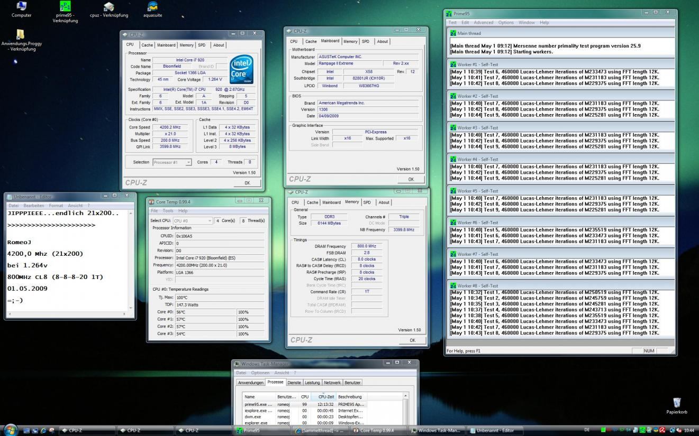Screen dimensions: 699x436
Task: Open the Select CPU dropdown in Core Temp
Action: coord(193,220)
